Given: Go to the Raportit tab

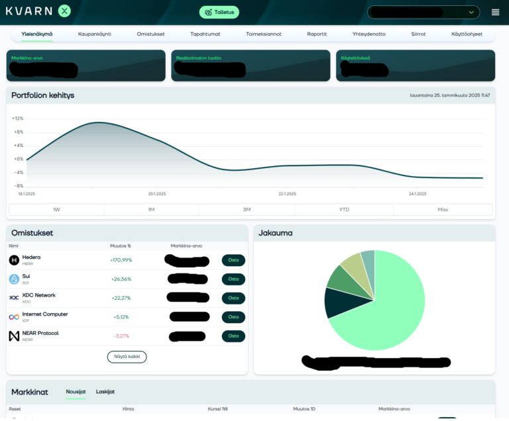Looking at the screenshot, I should (x=317, y=34).
